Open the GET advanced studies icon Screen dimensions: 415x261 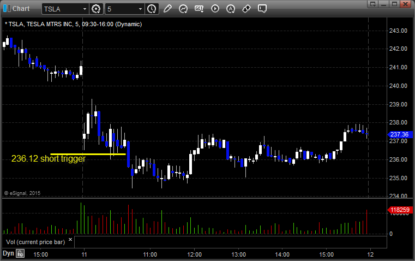pos(199,9)
